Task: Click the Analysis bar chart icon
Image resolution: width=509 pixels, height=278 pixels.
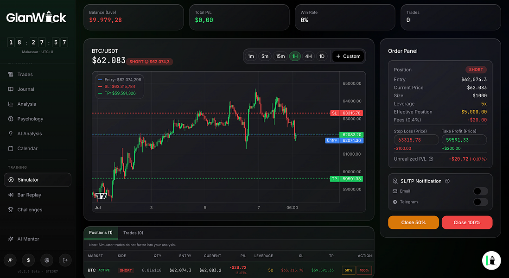Action: coord(11,104)
